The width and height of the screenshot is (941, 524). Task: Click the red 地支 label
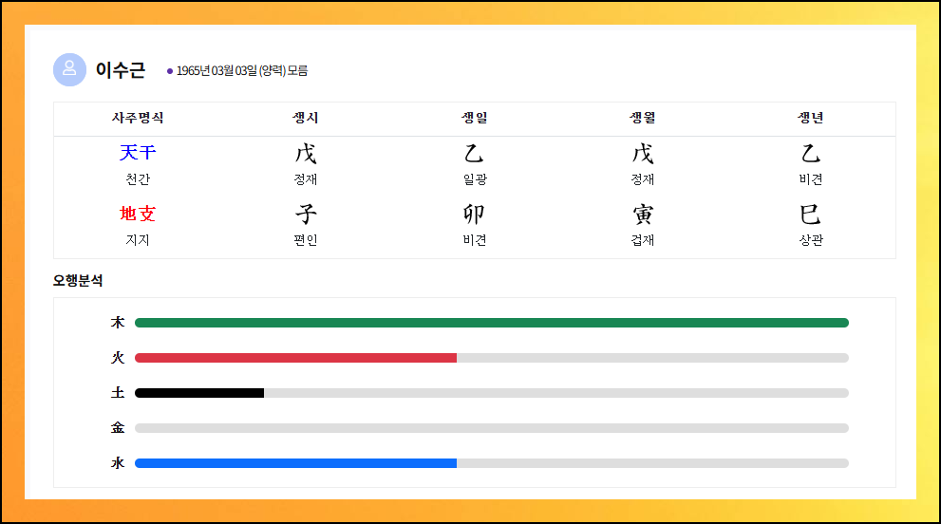(x=138, y=214)
